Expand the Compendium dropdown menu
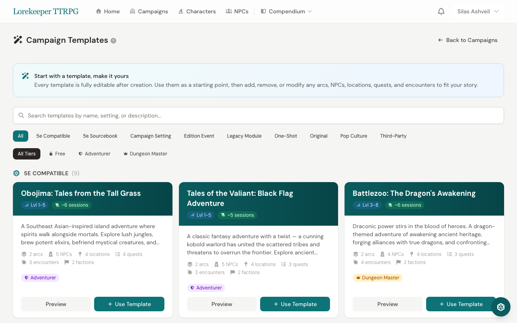This screenshot has width=517, height=323. point(286,11)
